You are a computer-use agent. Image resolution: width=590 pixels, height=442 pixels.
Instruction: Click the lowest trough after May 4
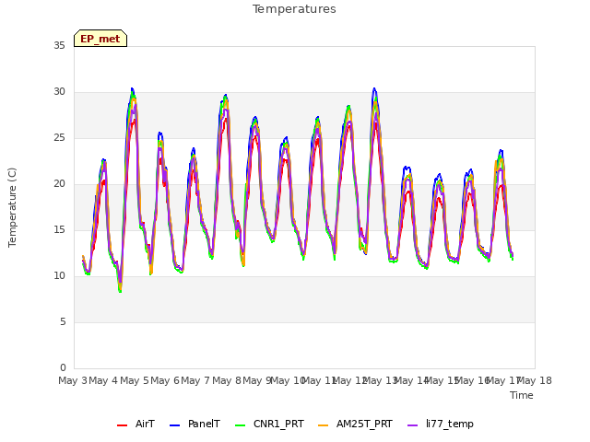pos(120,291)
